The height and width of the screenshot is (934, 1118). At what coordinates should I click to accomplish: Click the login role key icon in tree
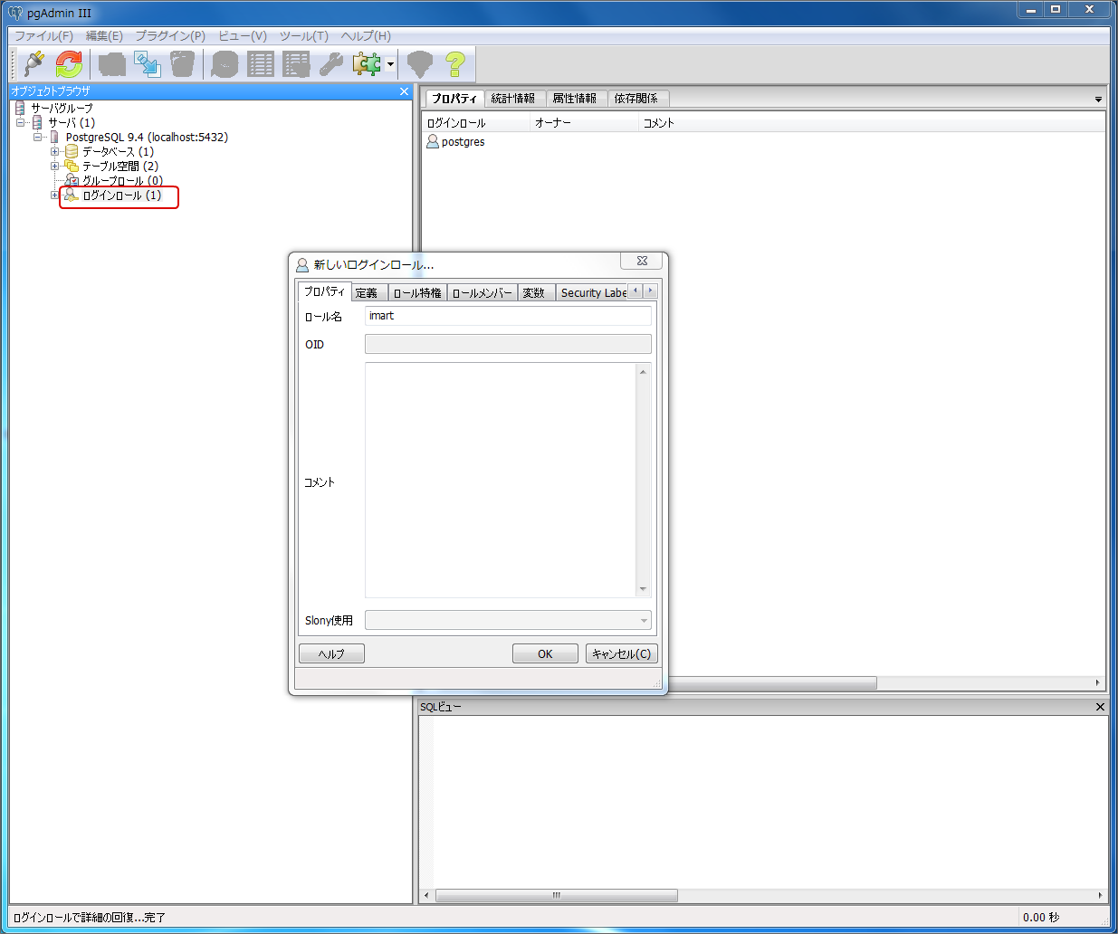(72, 195)
